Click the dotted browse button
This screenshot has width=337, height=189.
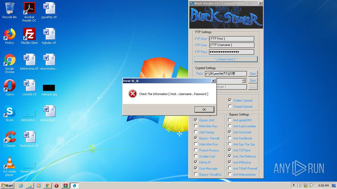253,87
